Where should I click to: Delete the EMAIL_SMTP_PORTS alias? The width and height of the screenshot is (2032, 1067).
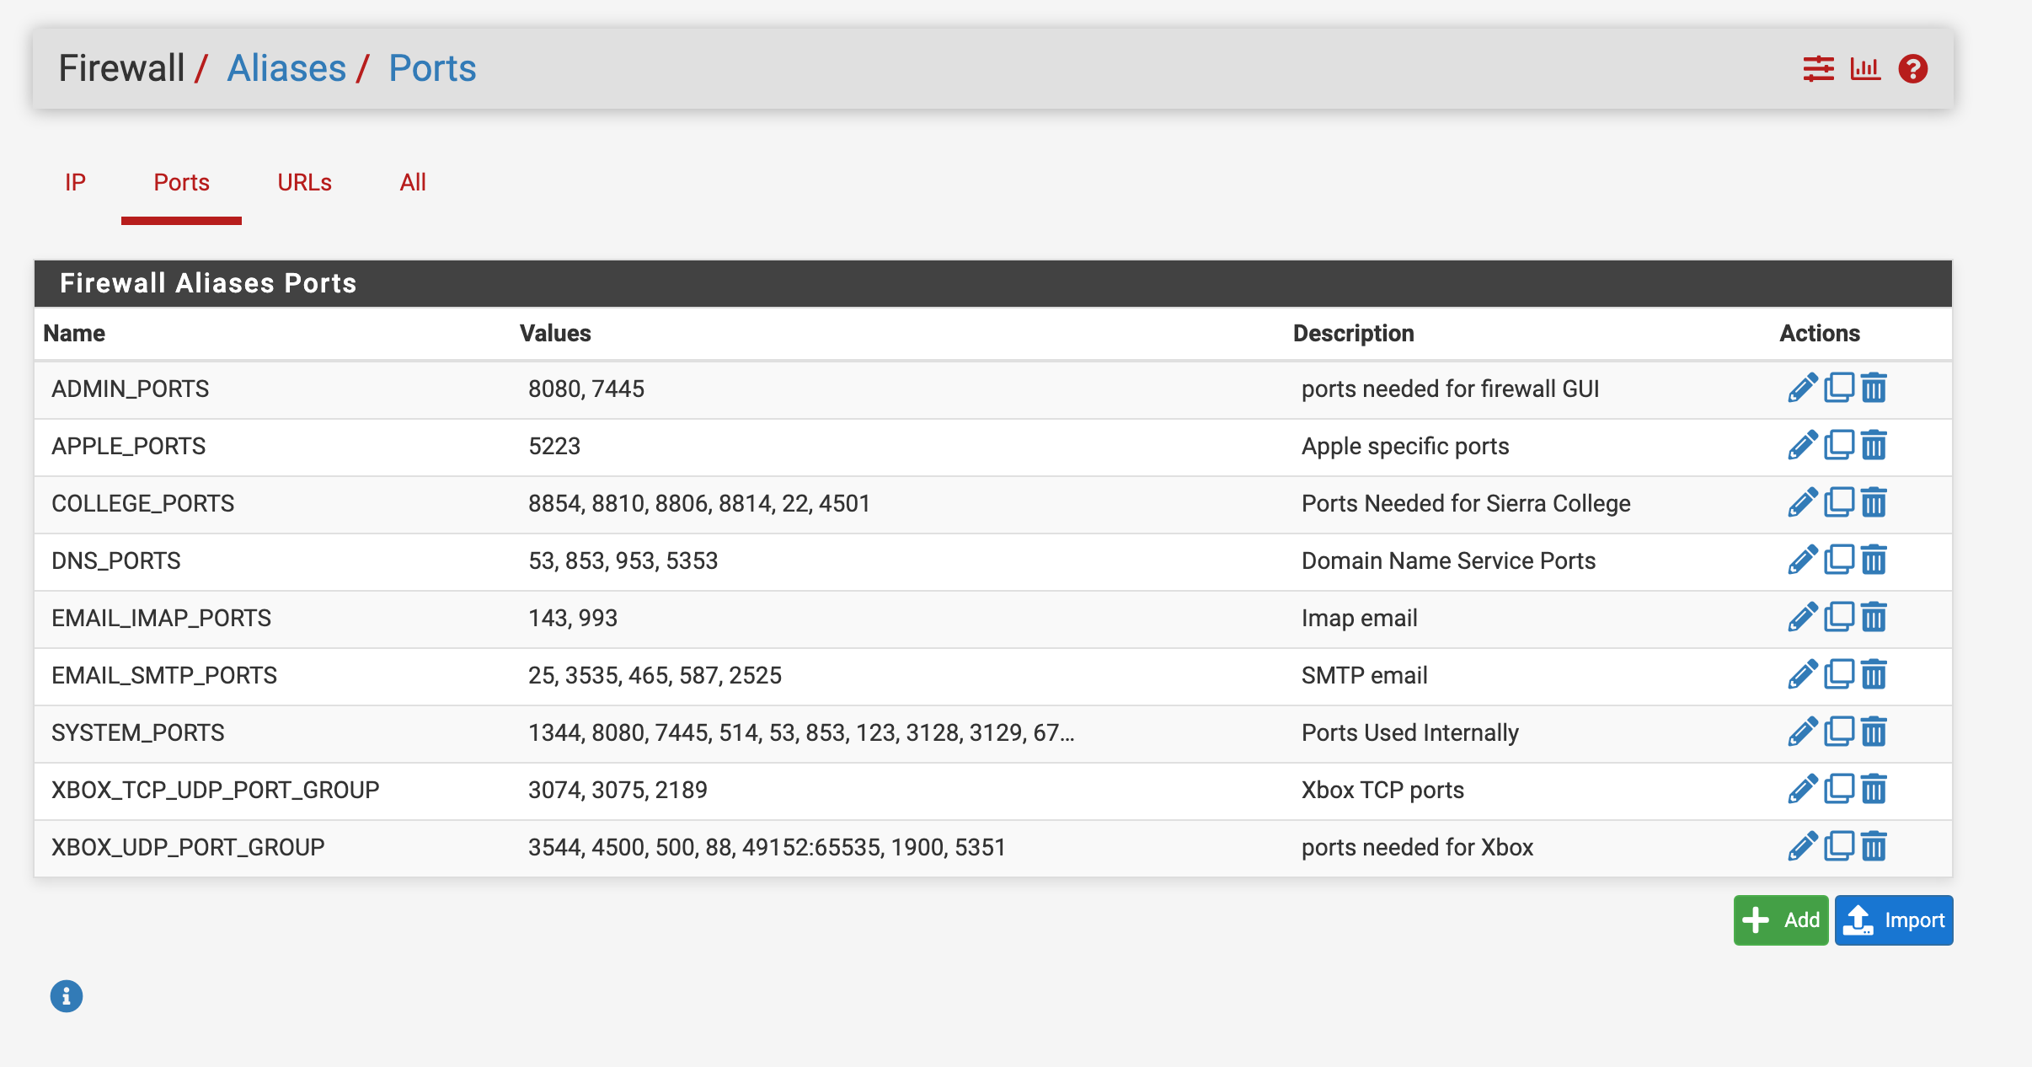1874,675
